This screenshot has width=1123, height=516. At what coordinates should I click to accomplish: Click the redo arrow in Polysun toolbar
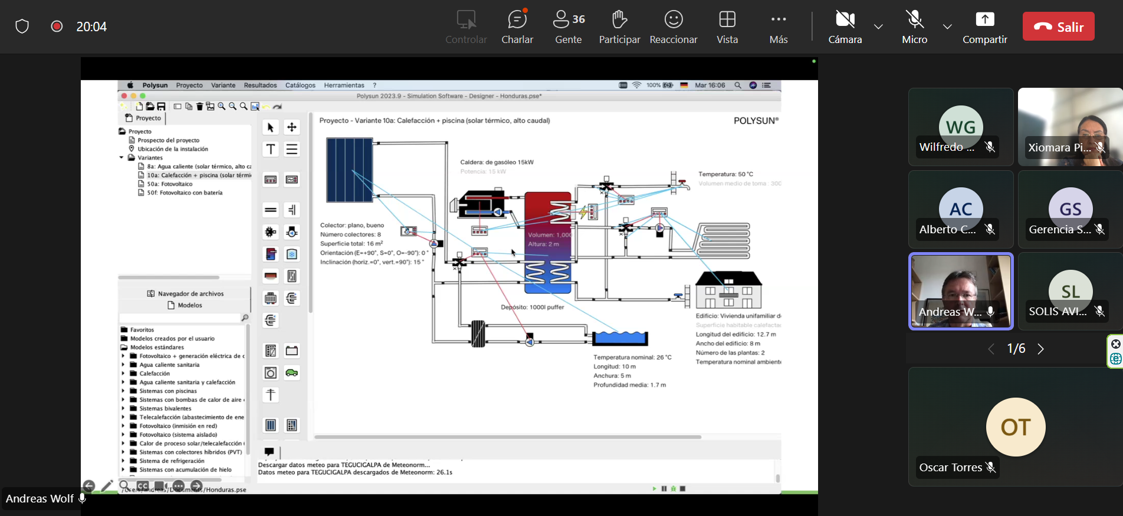pos(277,107)
